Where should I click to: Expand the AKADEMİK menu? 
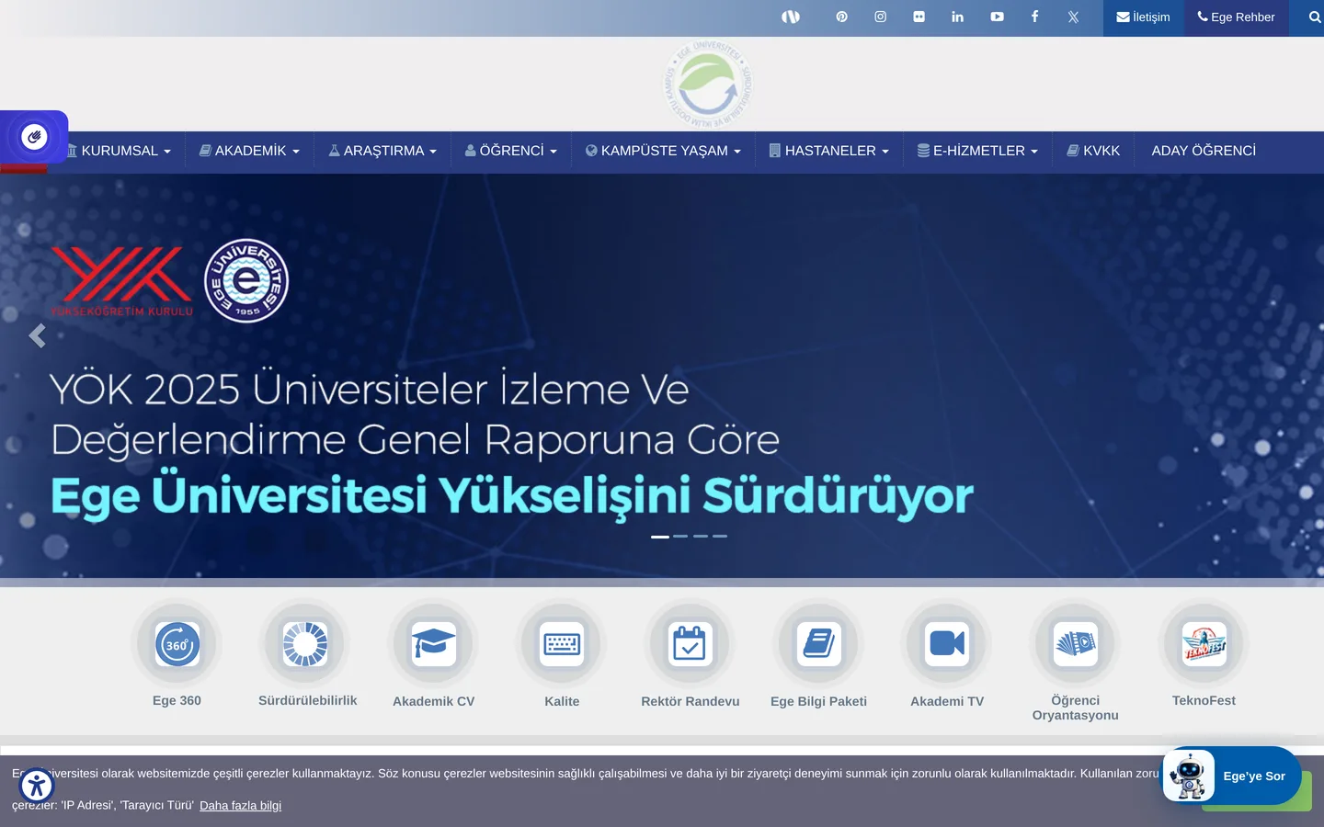tap(249, 151)
